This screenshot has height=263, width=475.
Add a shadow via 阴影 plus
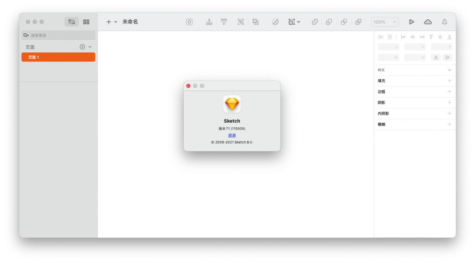point(449,102)
